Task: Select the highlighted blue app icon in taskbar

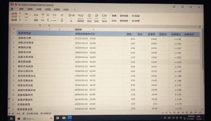Action: 70,118
